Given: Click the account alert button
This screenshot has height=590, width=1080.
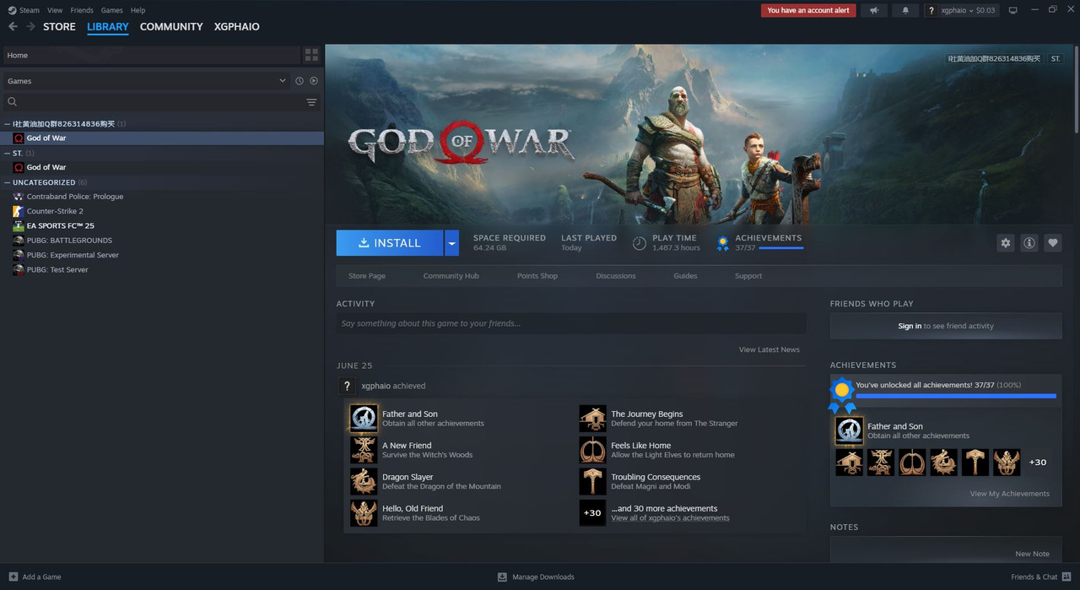Looking at the screenshot, I should (808, 10).
